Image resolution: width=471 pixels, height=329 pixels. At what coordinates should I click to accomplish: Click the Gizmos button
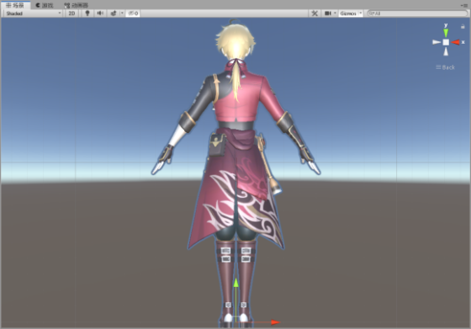pos(348,13)
